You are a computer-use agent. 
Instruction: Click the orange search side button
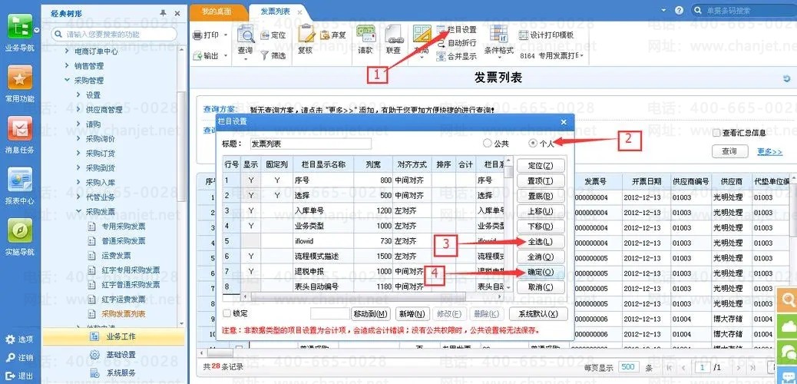(787, 299)
